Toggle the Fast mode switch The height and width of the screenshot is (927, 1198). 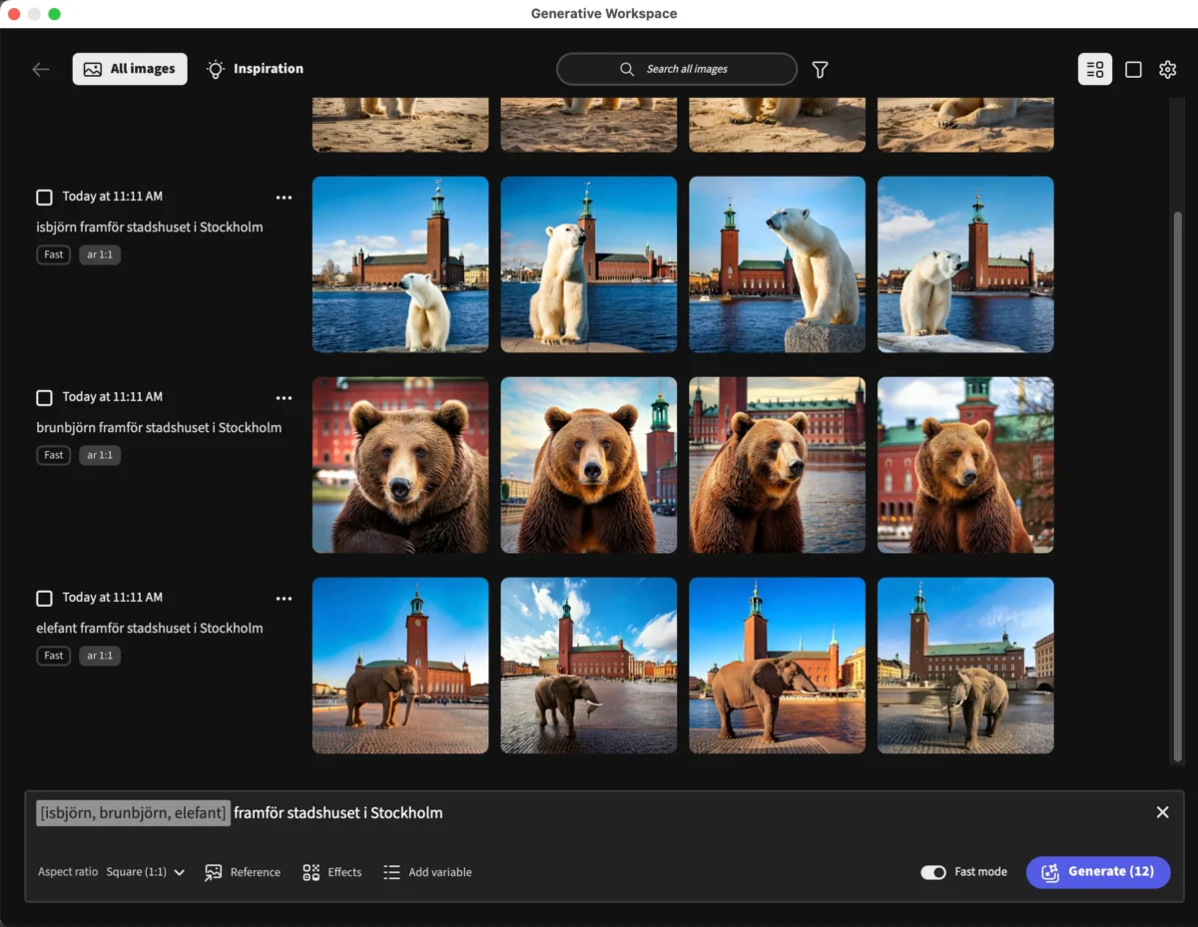point(933,872)
